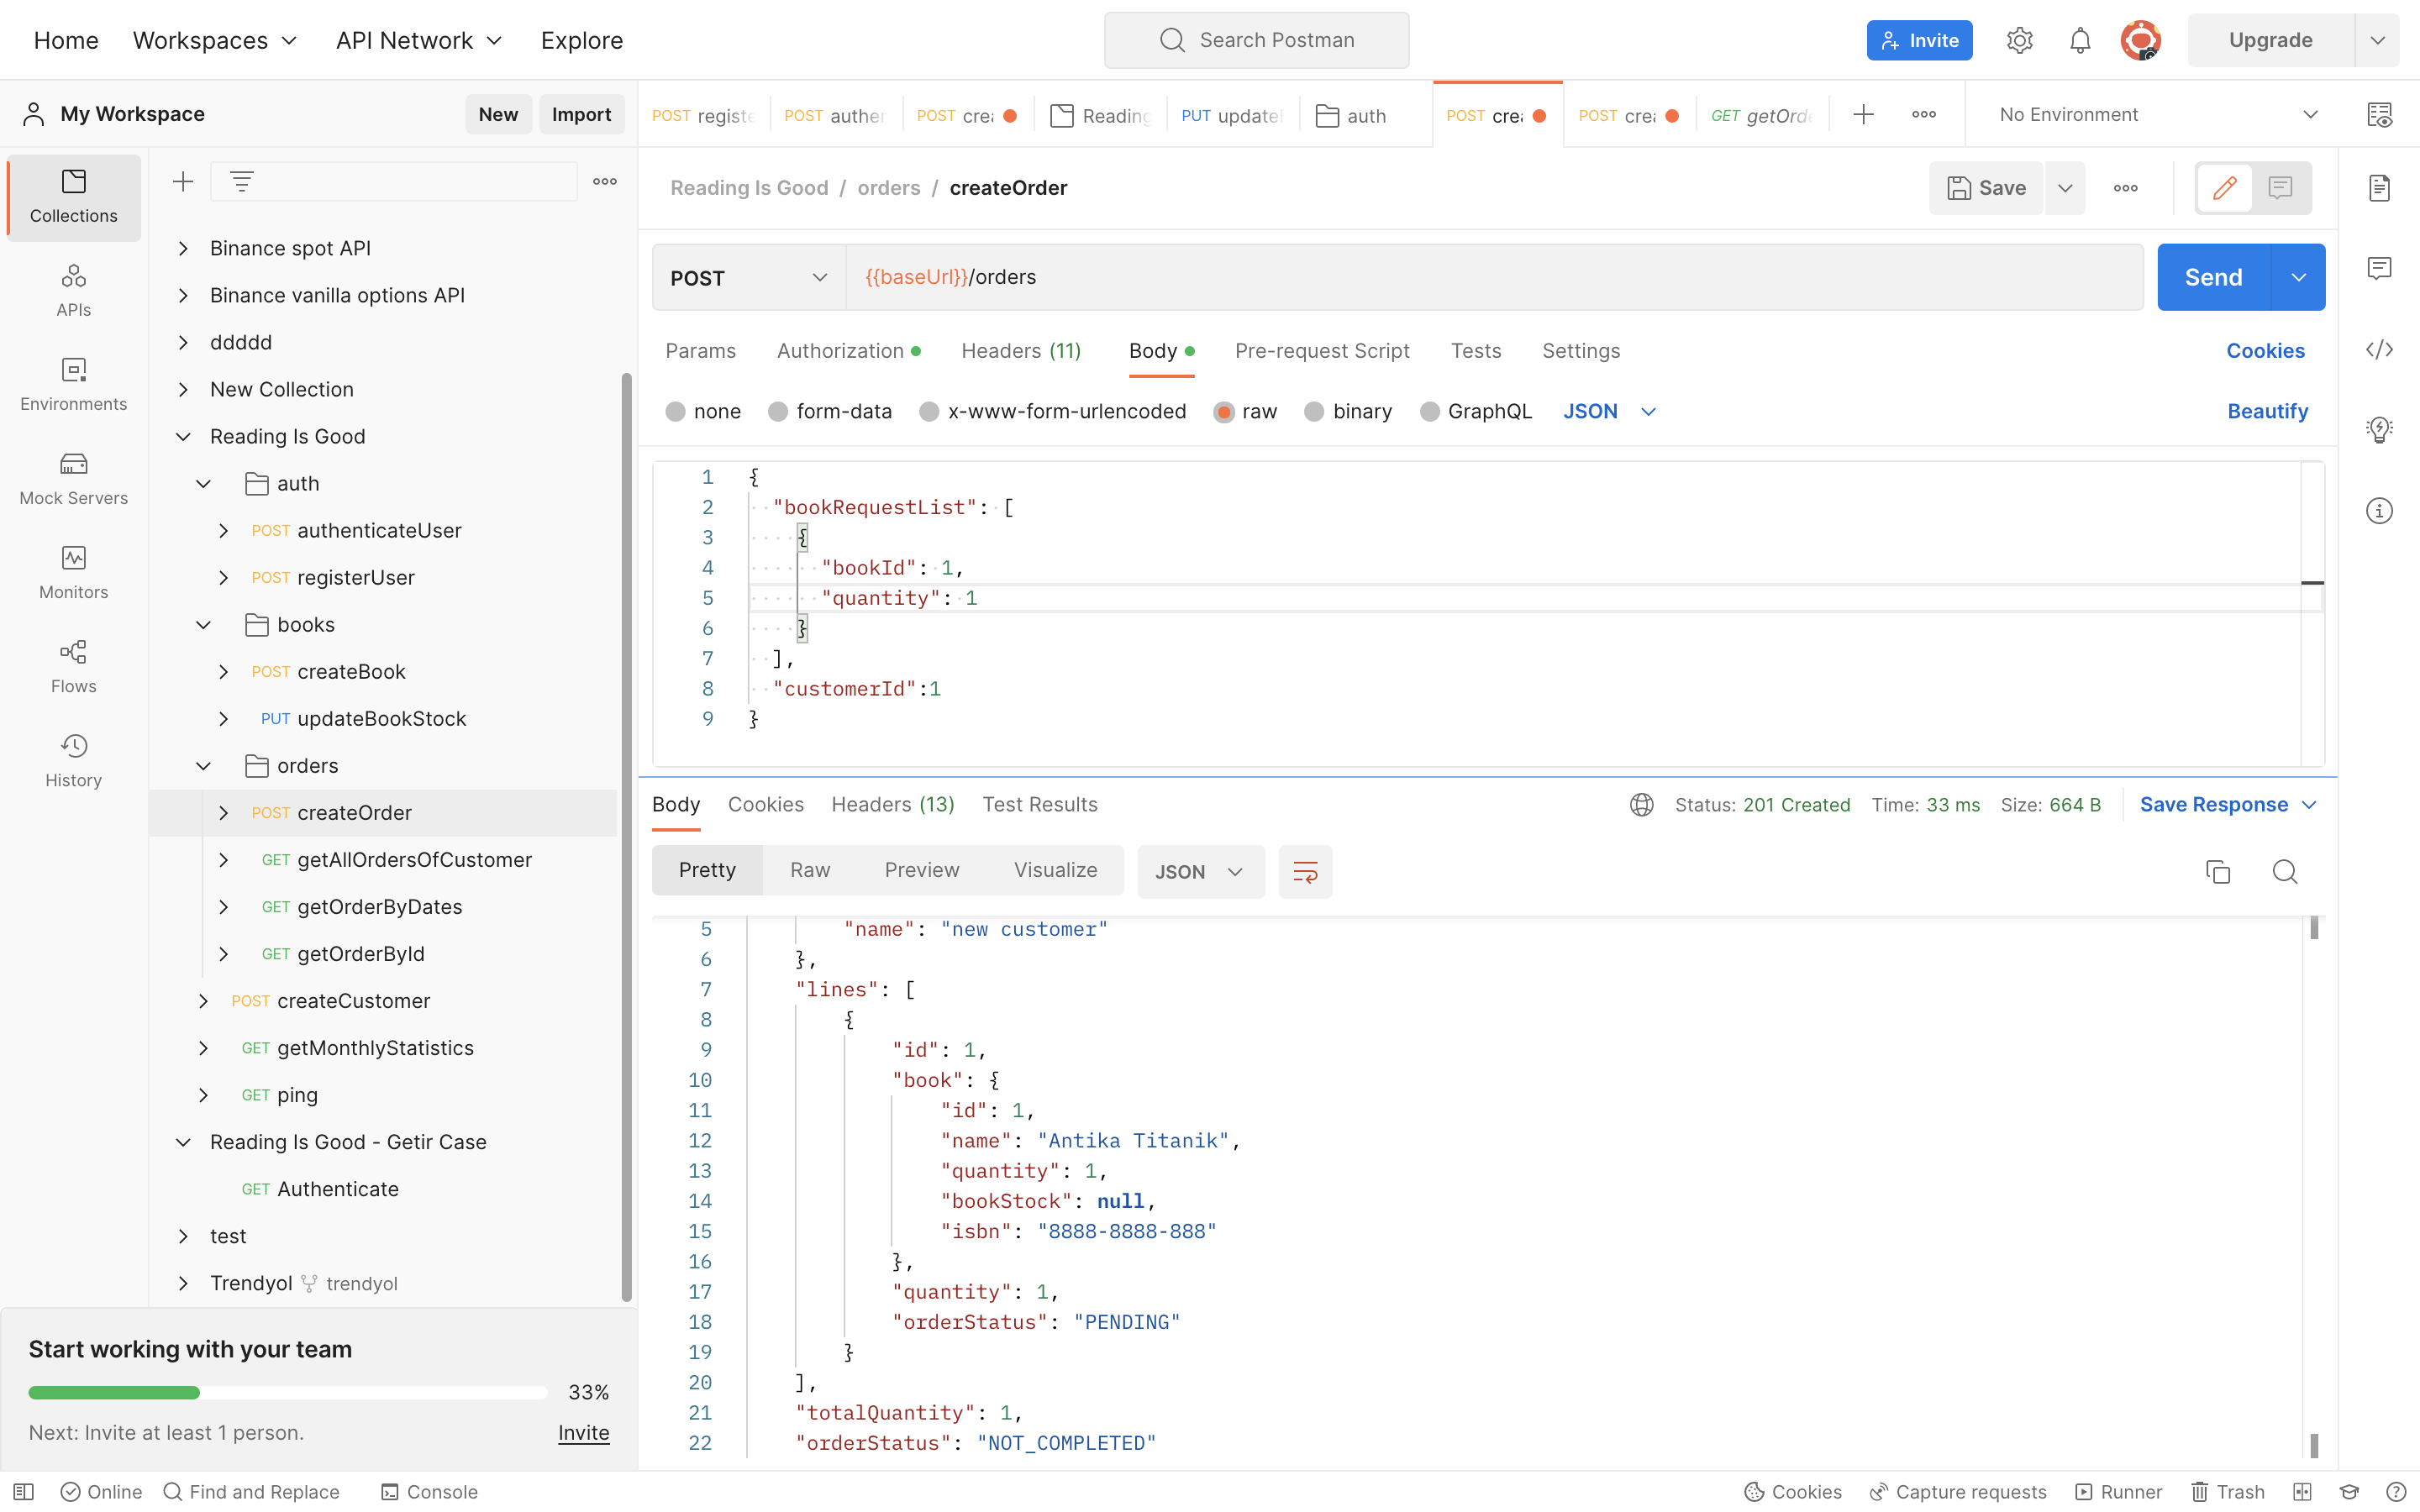The height and width of the screenshot is (1512, 2420).
Task: Send the createOrder request
Action: pyautogui.click(x=2214, y=277)
